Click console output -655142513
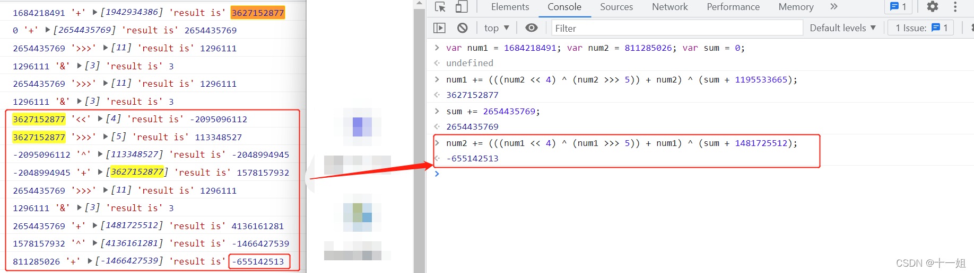The image size is (974, 273). [x=472, y=158]
